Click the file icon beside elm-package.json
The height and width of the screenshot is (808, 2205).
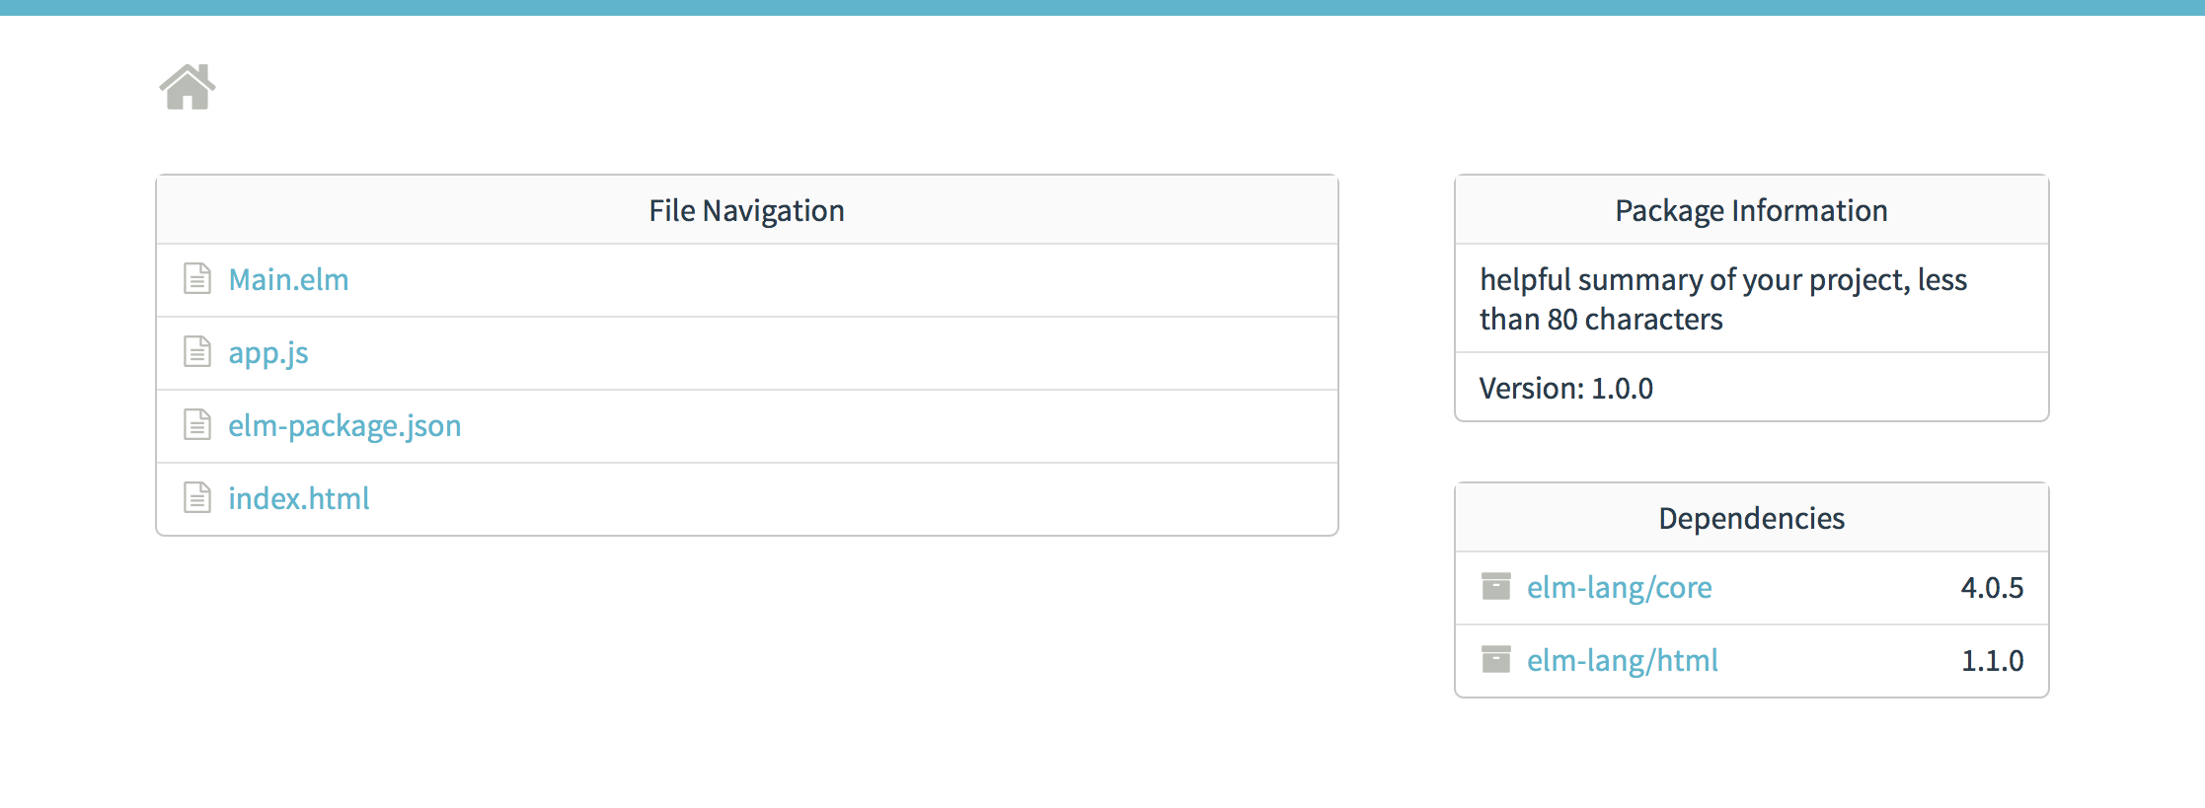click(x=197, y=425)
